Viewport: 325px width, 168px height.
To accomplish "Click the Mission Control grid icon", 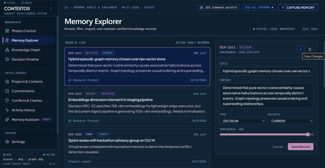I will (x=7, y=31).
